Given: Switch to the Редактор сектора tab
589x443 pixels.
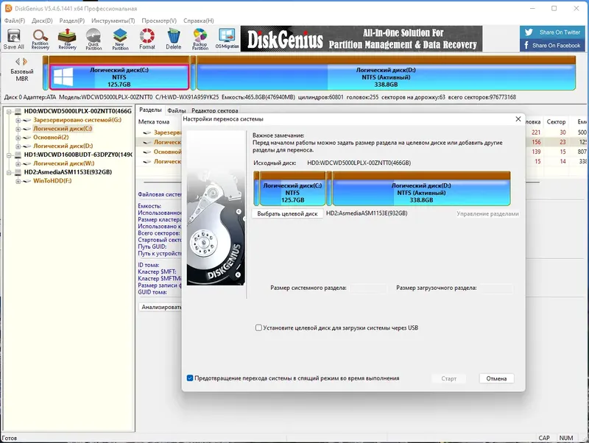Looking at the screenshot, I should (214, 110).
